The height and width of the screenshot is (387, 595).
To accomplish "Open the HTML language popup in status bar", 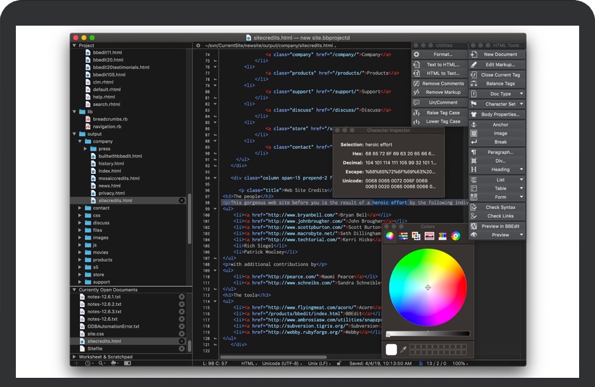I will [249, 363].
